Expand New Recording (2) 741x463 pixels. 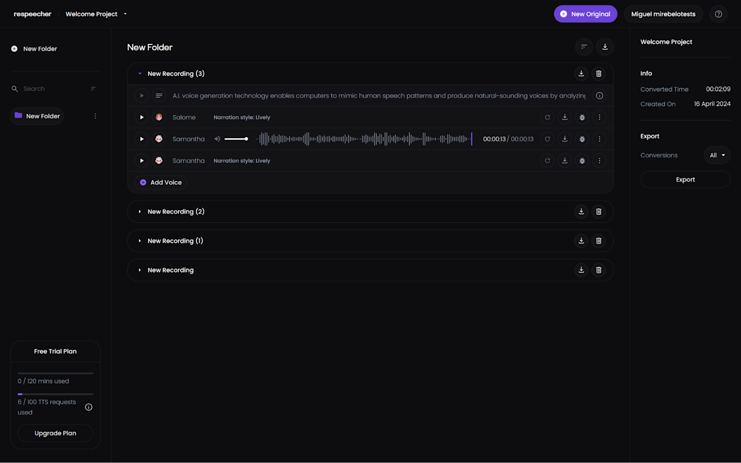pos(139,211)
